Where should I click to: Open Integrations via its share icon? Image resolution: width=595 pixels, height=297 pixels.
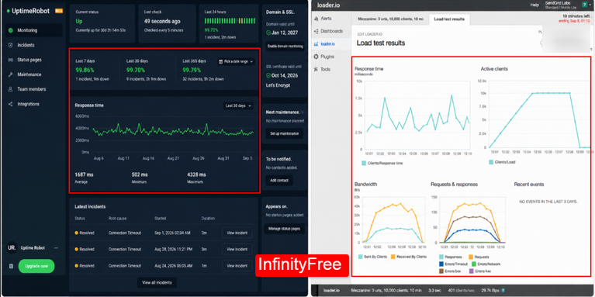[11, 104]
